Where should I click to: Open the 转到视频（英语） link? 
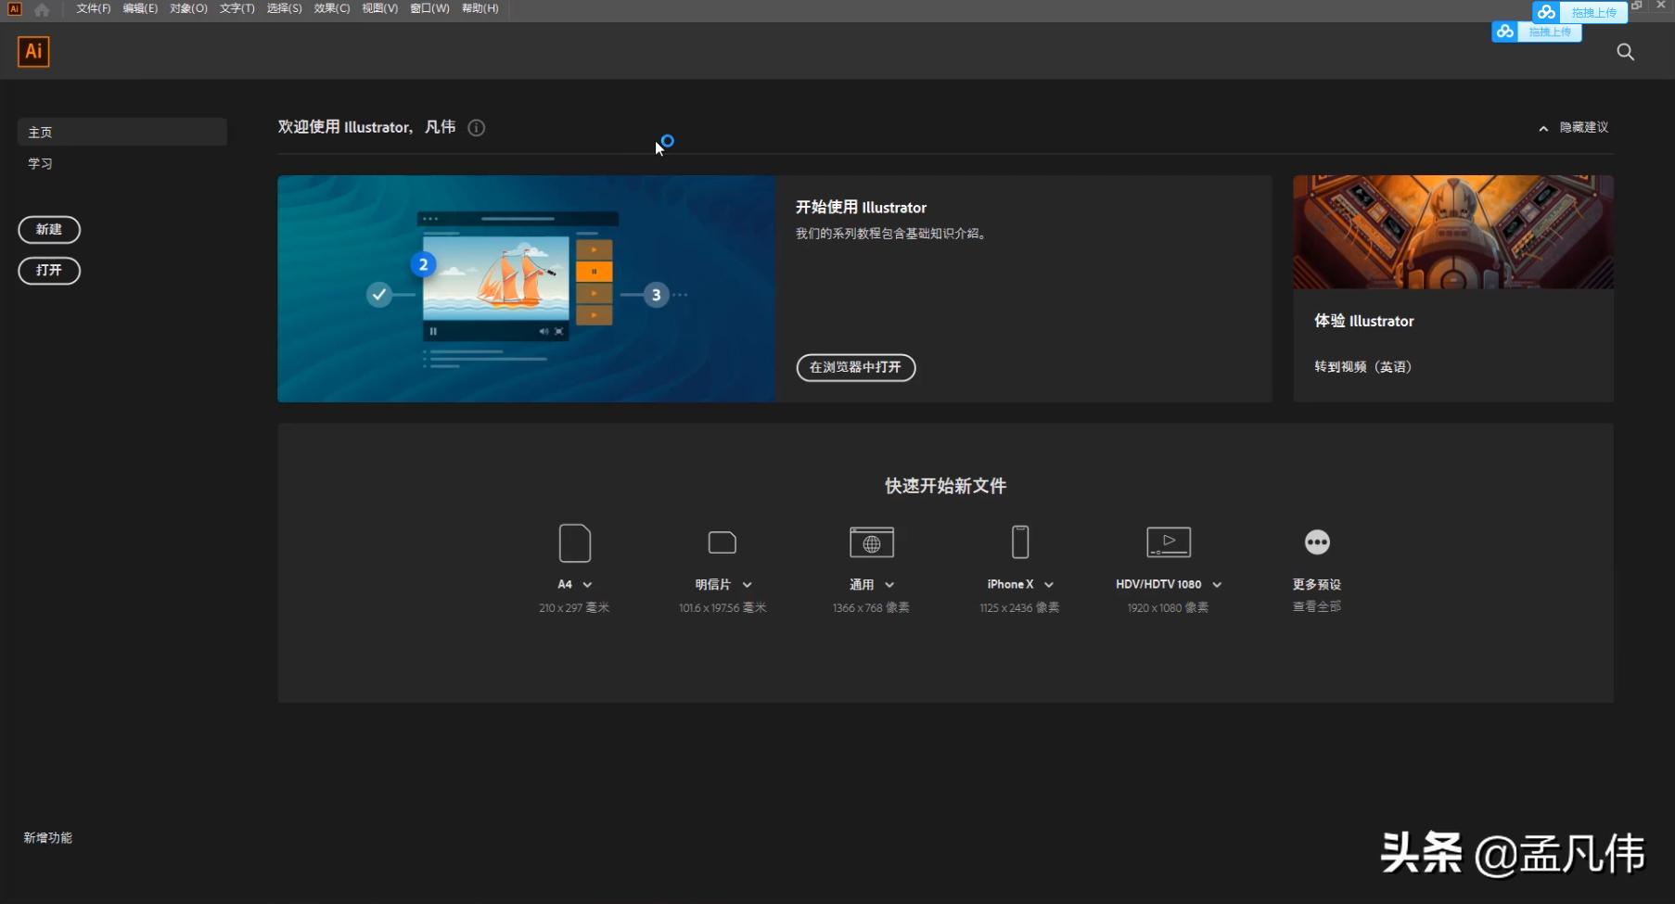1362,366
